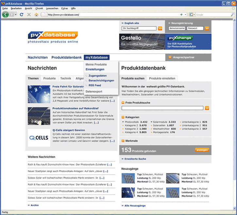This screenshot has height=215, width=237.
Task: Open article Q-Cells steigert Gewinn
Action: click(x=69, y=130)
